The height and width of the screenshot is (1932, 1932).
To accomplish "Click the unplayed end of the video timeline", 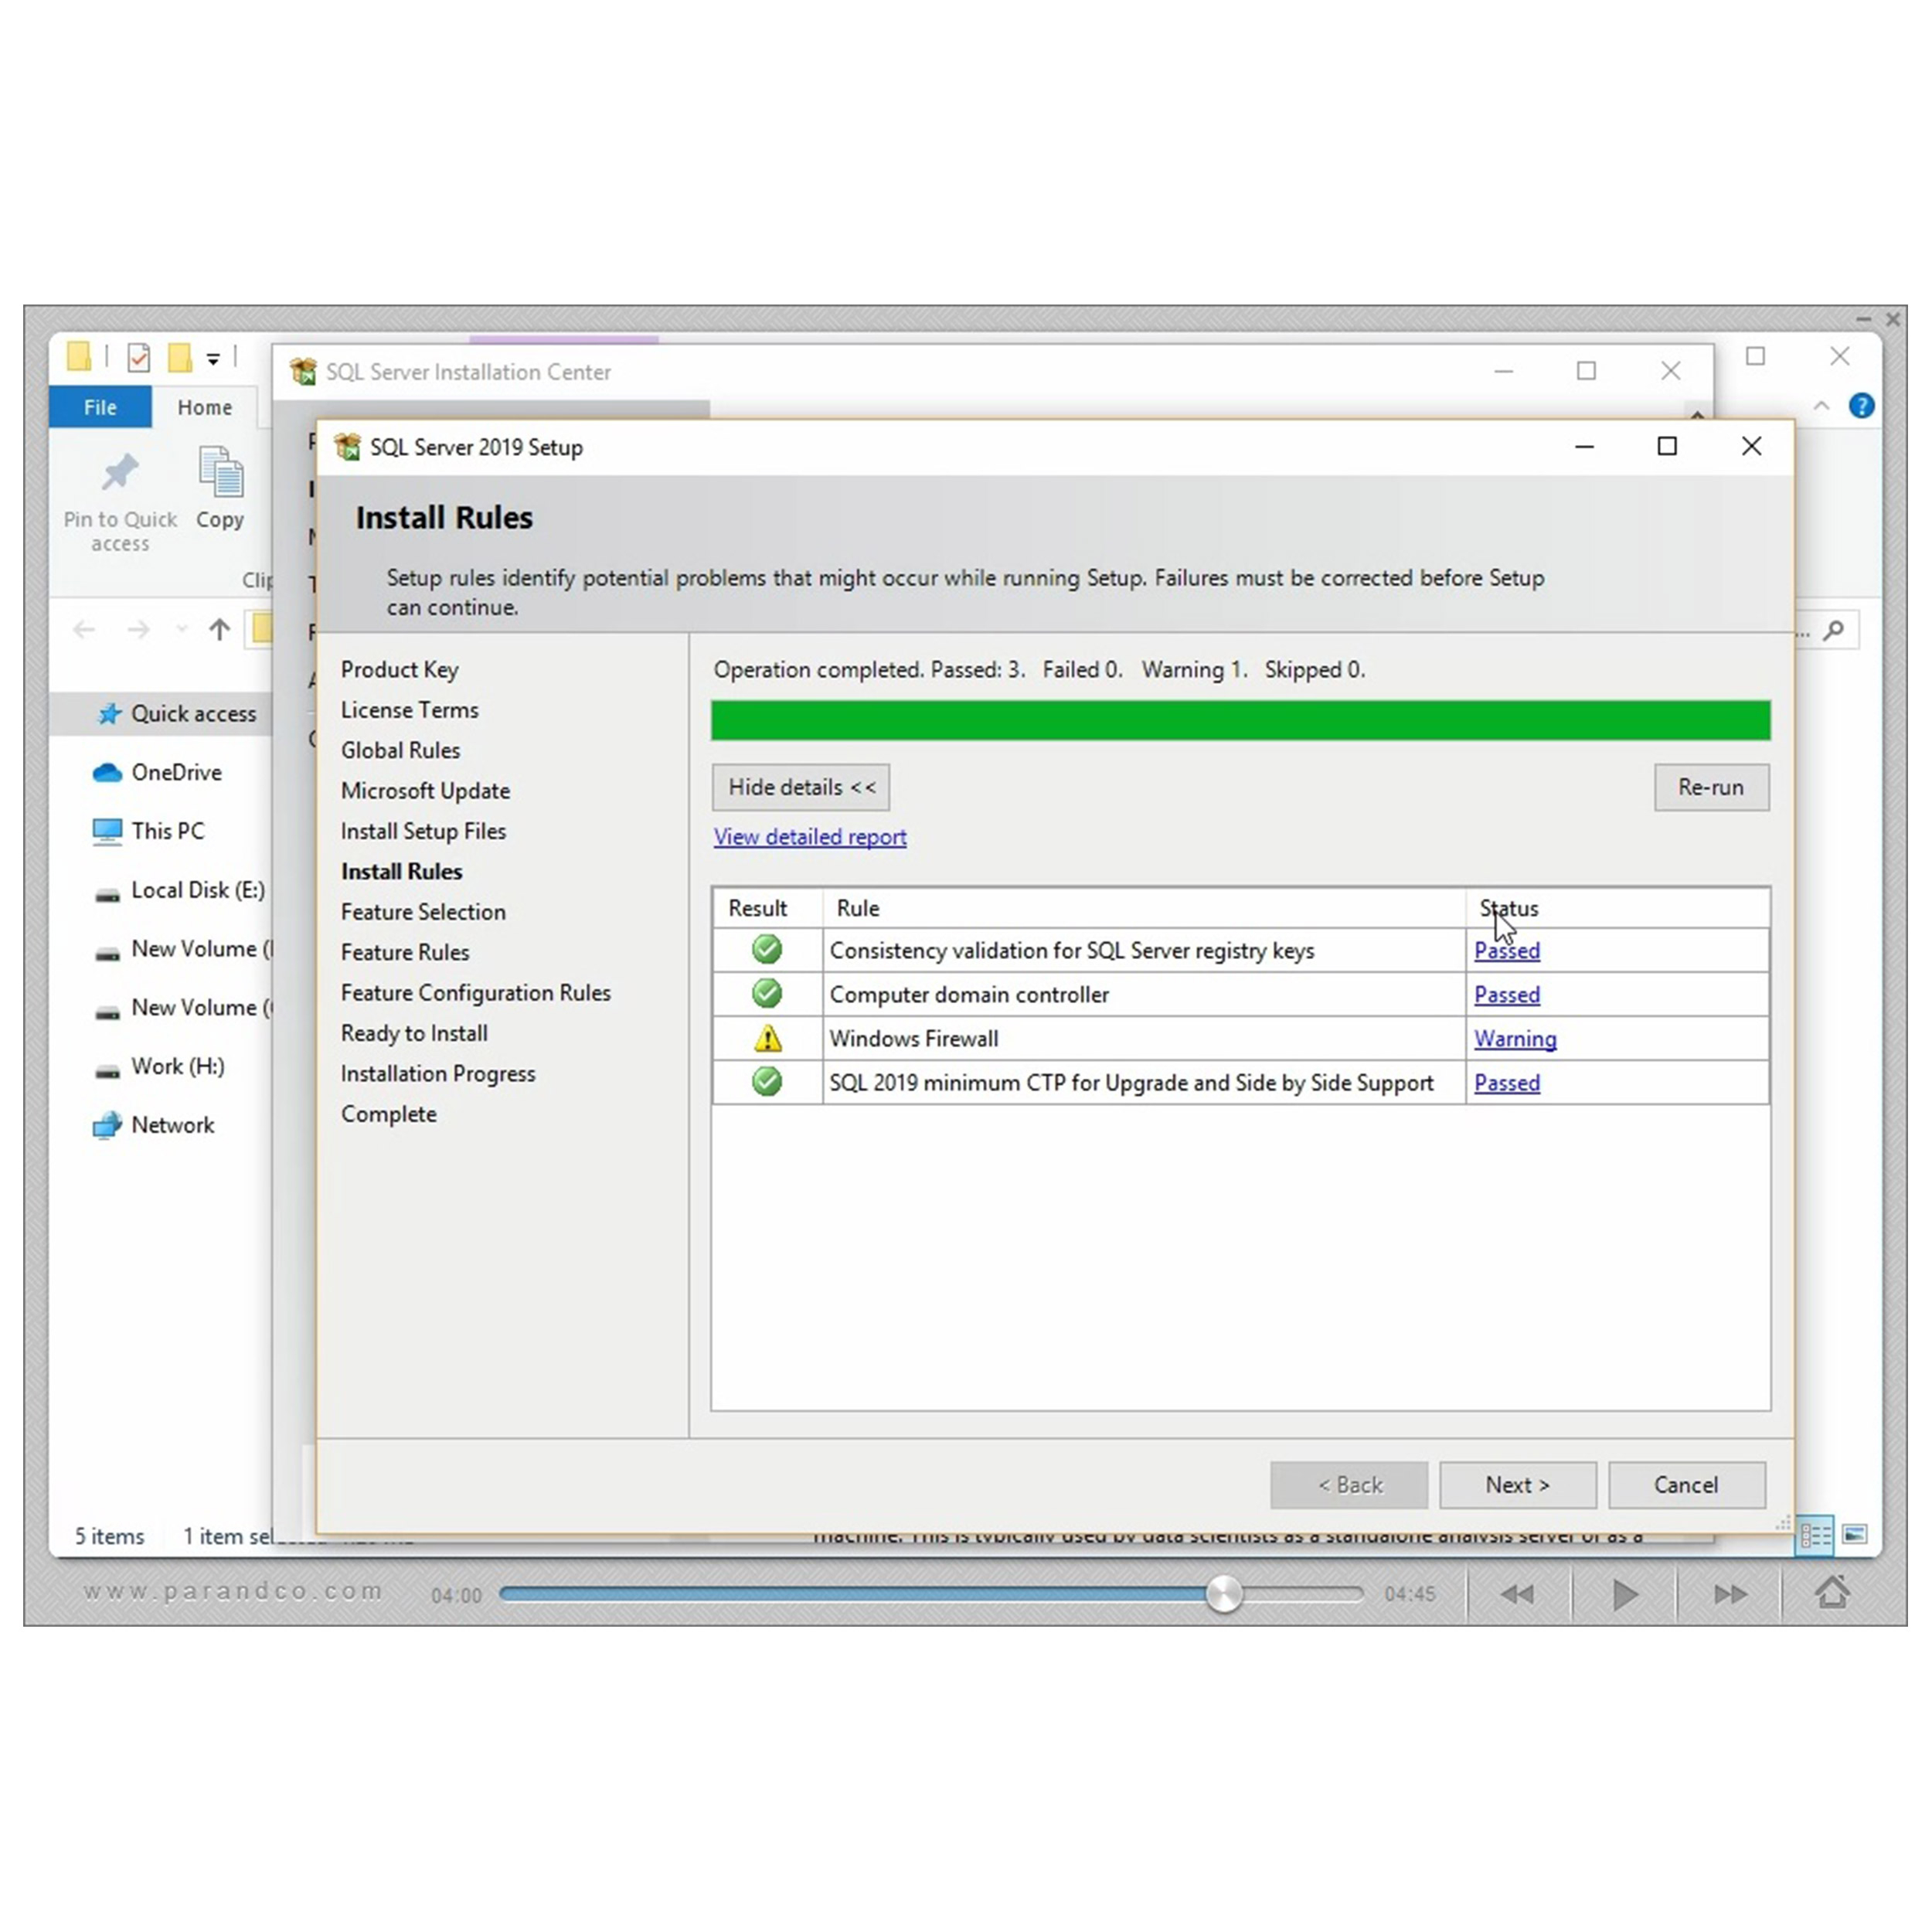I will tap(1302, 1595).
